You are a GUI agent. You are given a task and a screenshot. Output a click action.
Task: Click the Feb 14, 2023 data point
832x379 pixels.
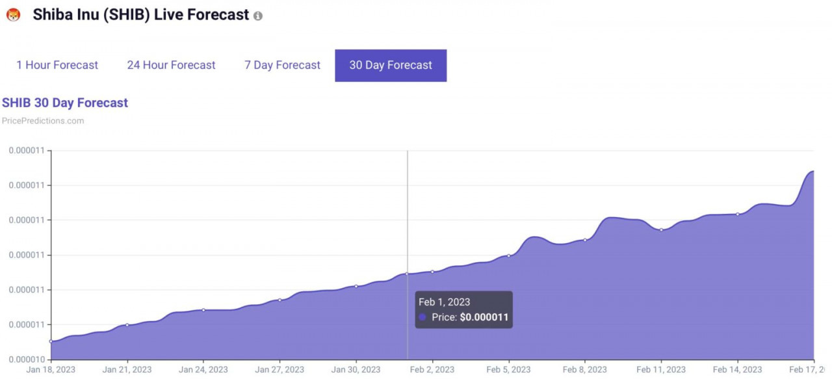[738, 214]
